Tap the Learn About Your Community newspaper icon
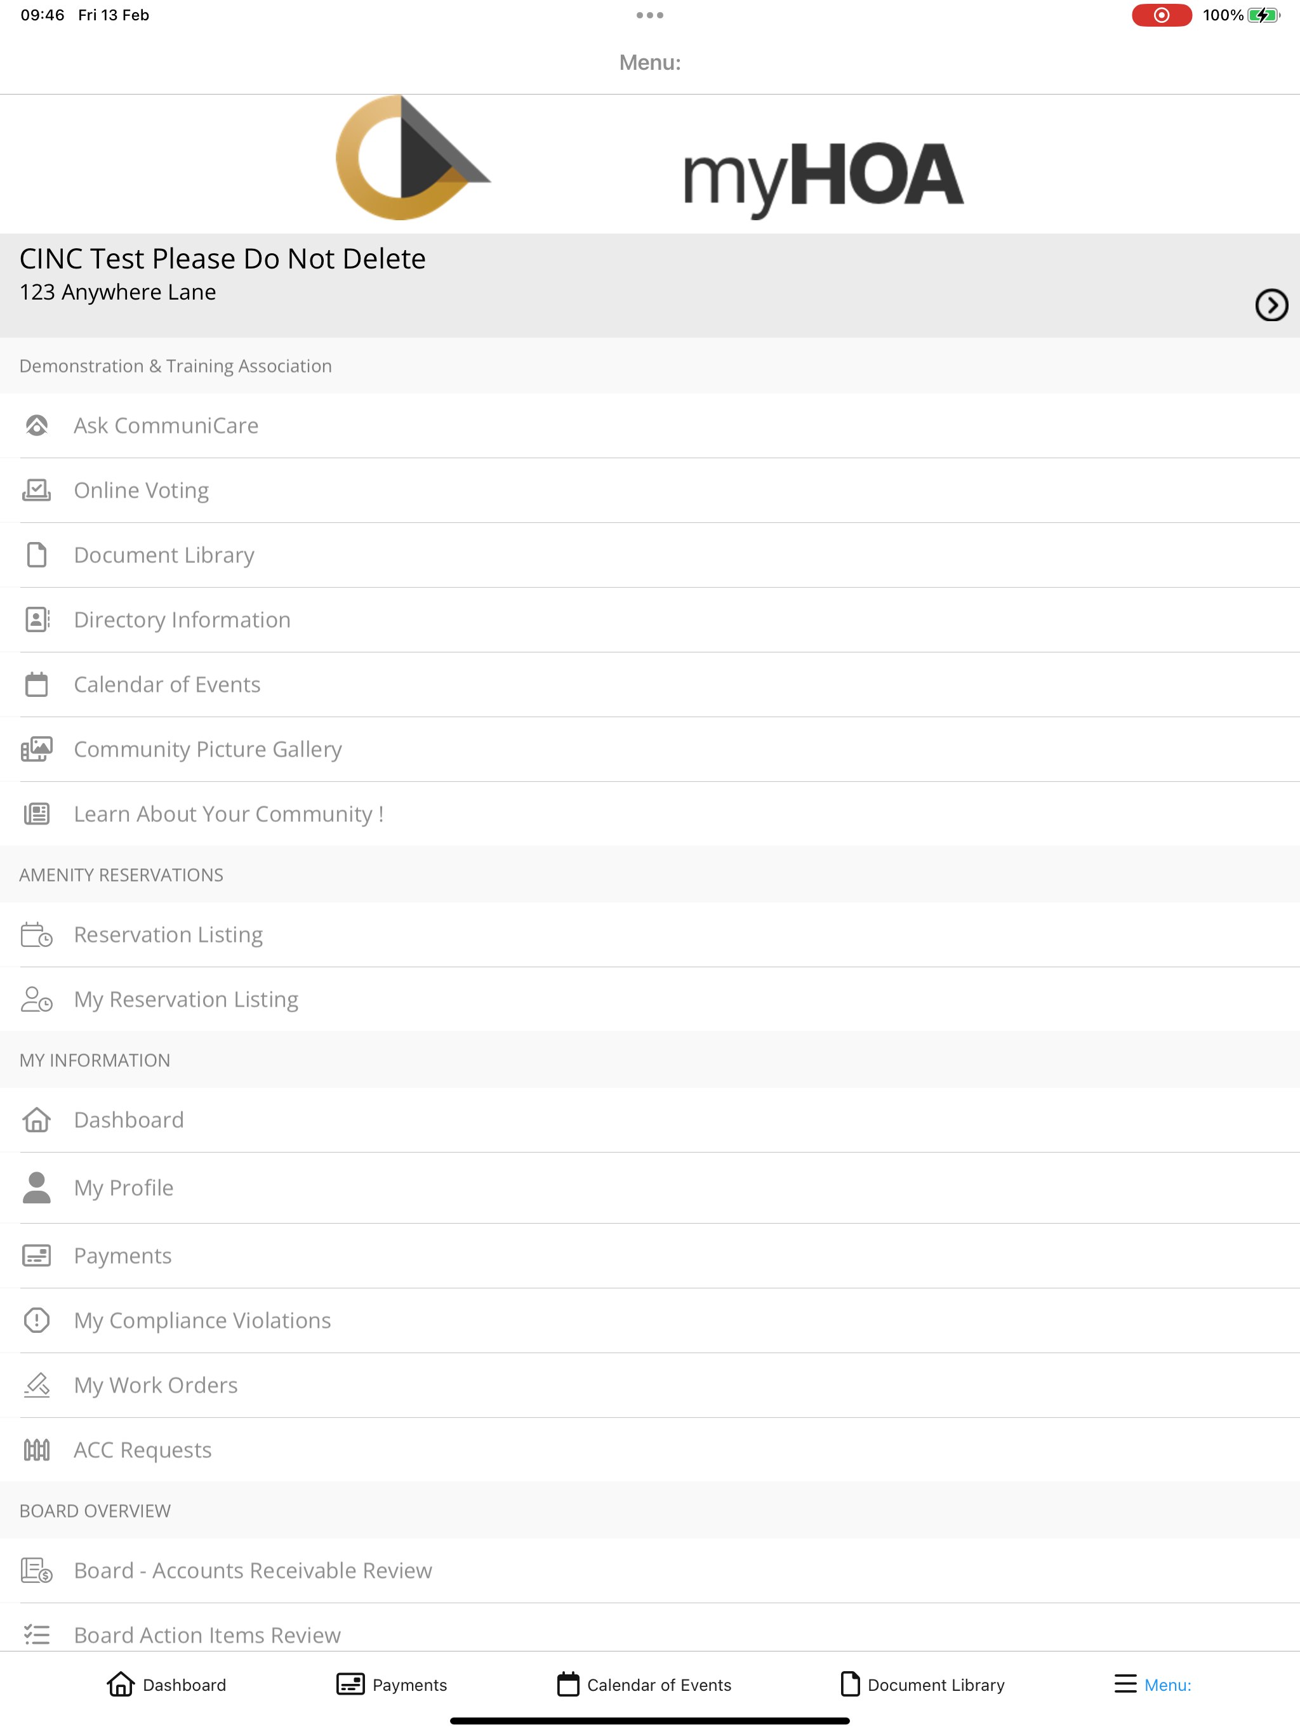 point(37,814)
